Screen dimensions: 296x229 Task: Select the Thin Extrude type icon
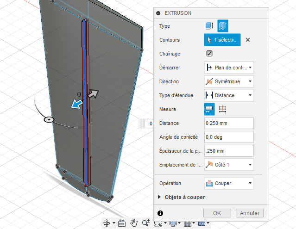(223, 26)
